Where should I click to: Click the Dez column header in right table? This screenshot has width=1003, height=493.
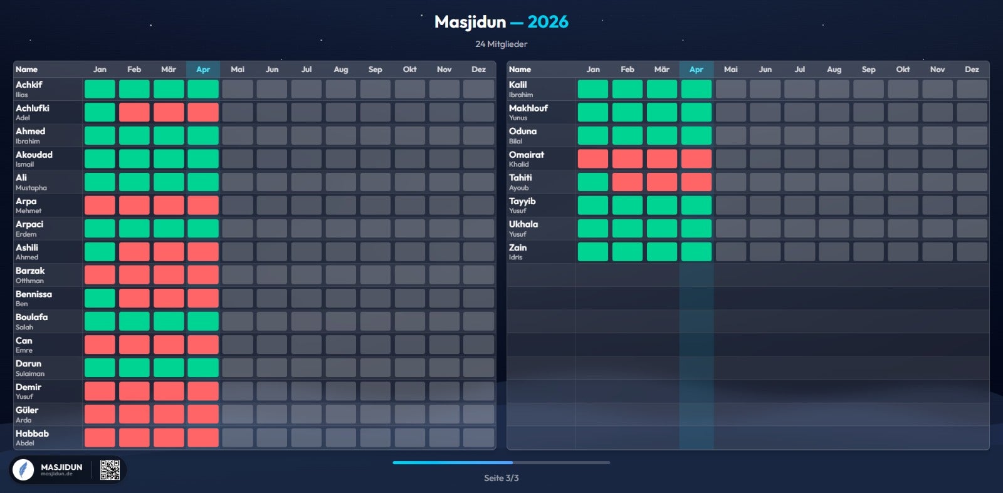(972, 70)
